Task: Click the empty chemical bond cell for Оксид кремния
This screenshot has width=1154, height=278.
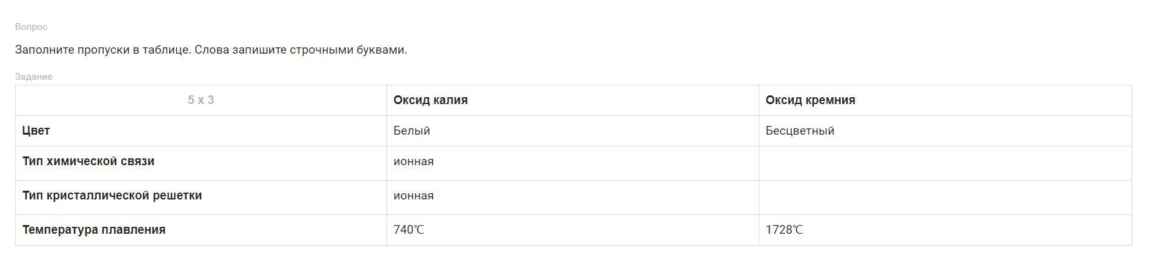Action: (944, 163)
